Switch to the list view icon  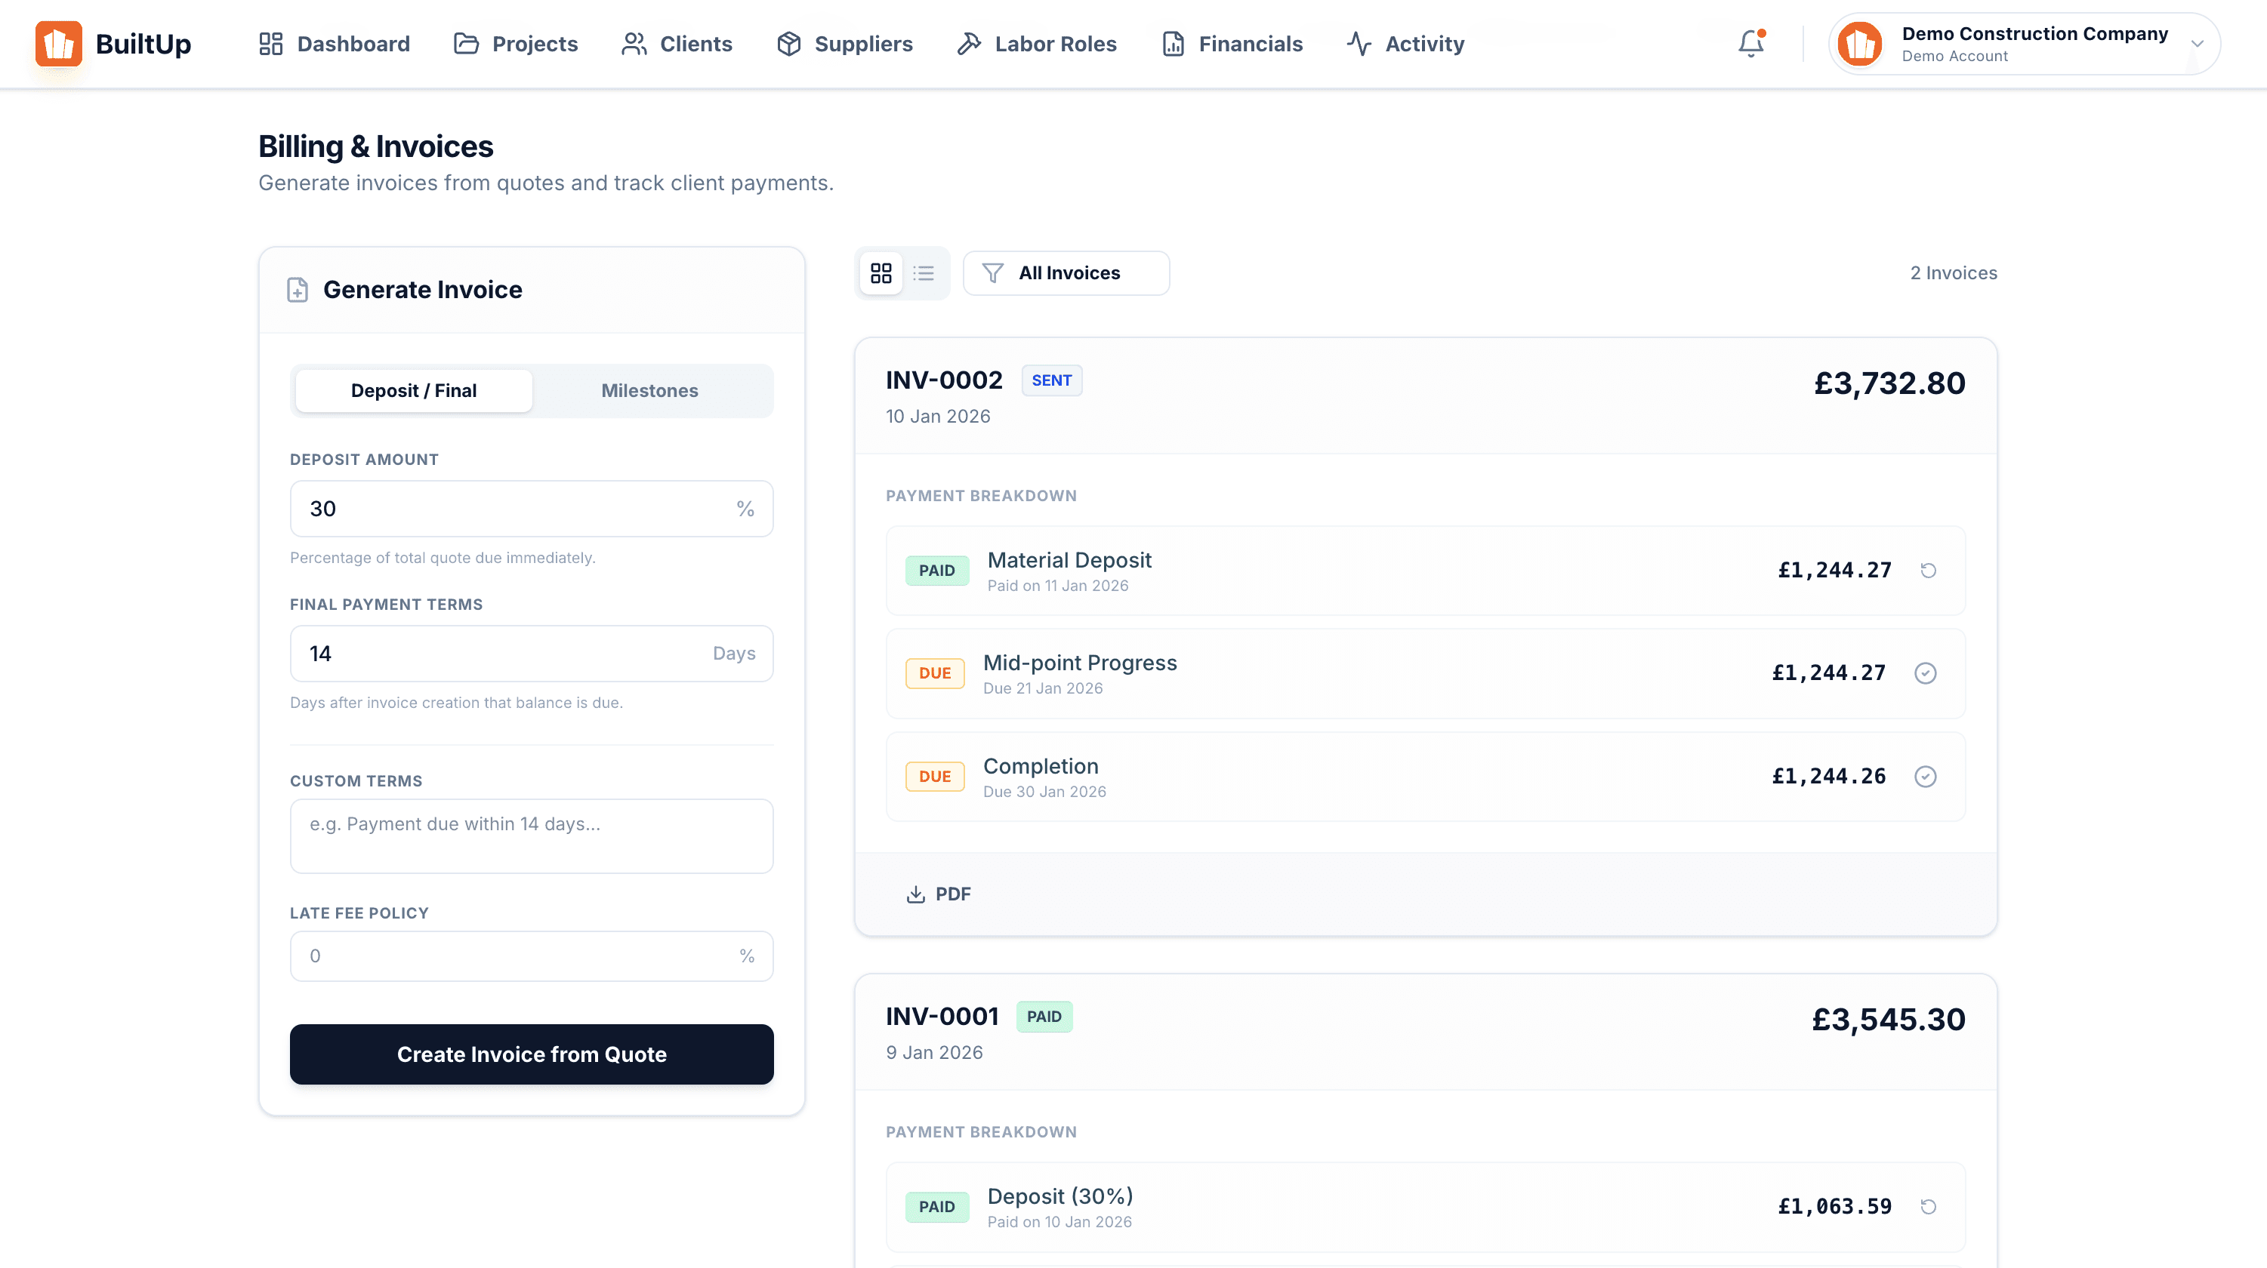[x=924, y=272]
